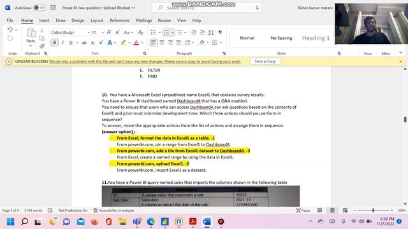Click the Shading paint bucket icon
The width and height of the screenshot is (408, 229).
[x=202, y=43]
